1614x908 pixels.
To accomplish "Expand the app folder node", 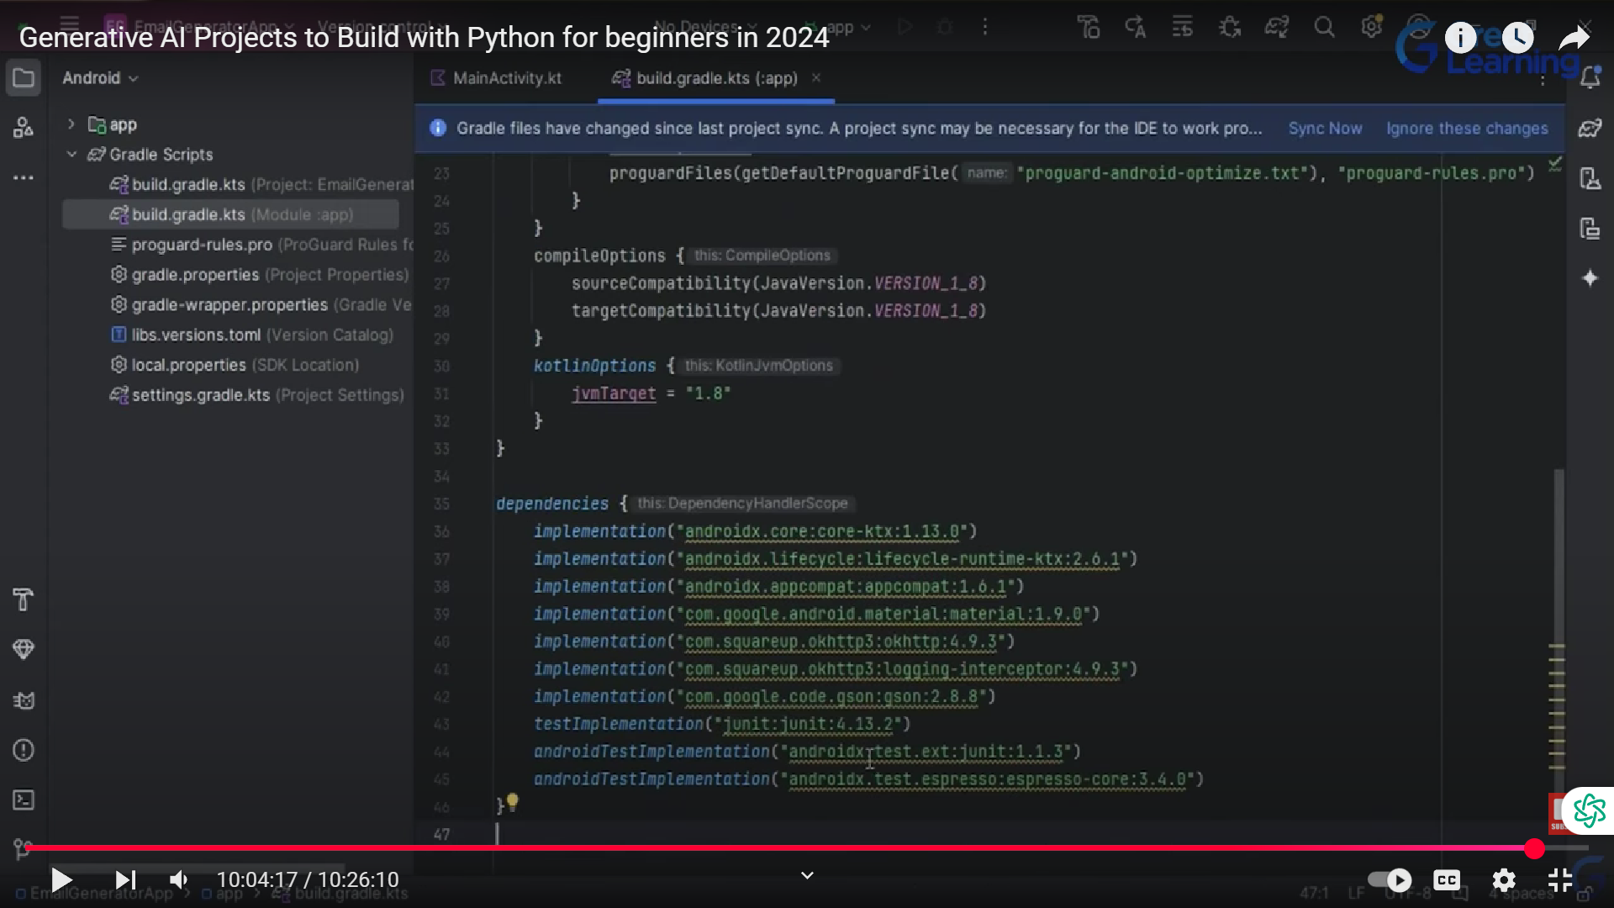I will point(71,124).
